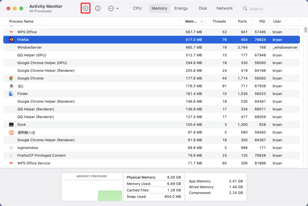Click the Firefox app icon in the list
Screen dimensions: 308x206
[11, 40]
